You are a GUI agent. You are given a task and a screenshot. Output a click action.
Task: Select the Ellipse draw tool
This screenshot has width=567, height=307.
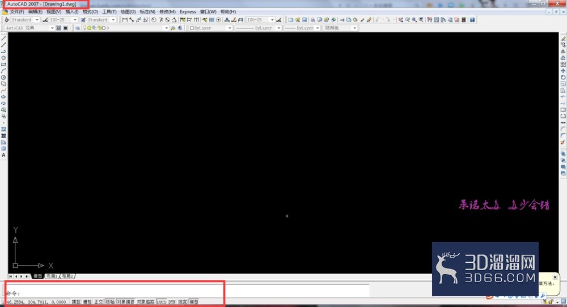click(3, 97)
